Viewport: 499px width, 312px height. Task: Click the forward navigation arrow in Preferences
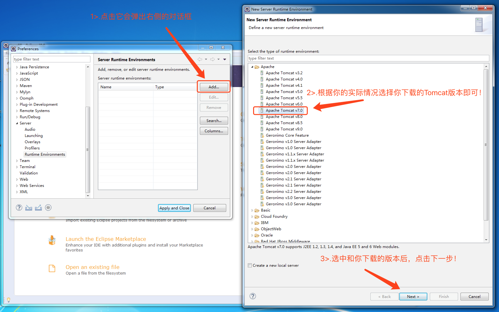pyautogui.click(x=212, y=59)
